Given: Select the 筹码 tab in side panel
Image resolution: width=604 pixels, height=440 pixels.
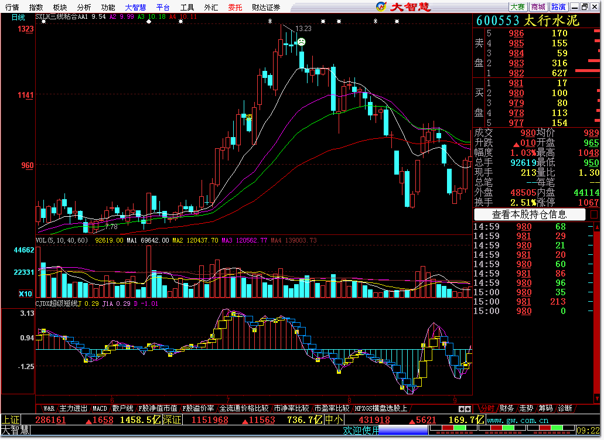Looking at the screenshot, I should [x=545, y=408].
